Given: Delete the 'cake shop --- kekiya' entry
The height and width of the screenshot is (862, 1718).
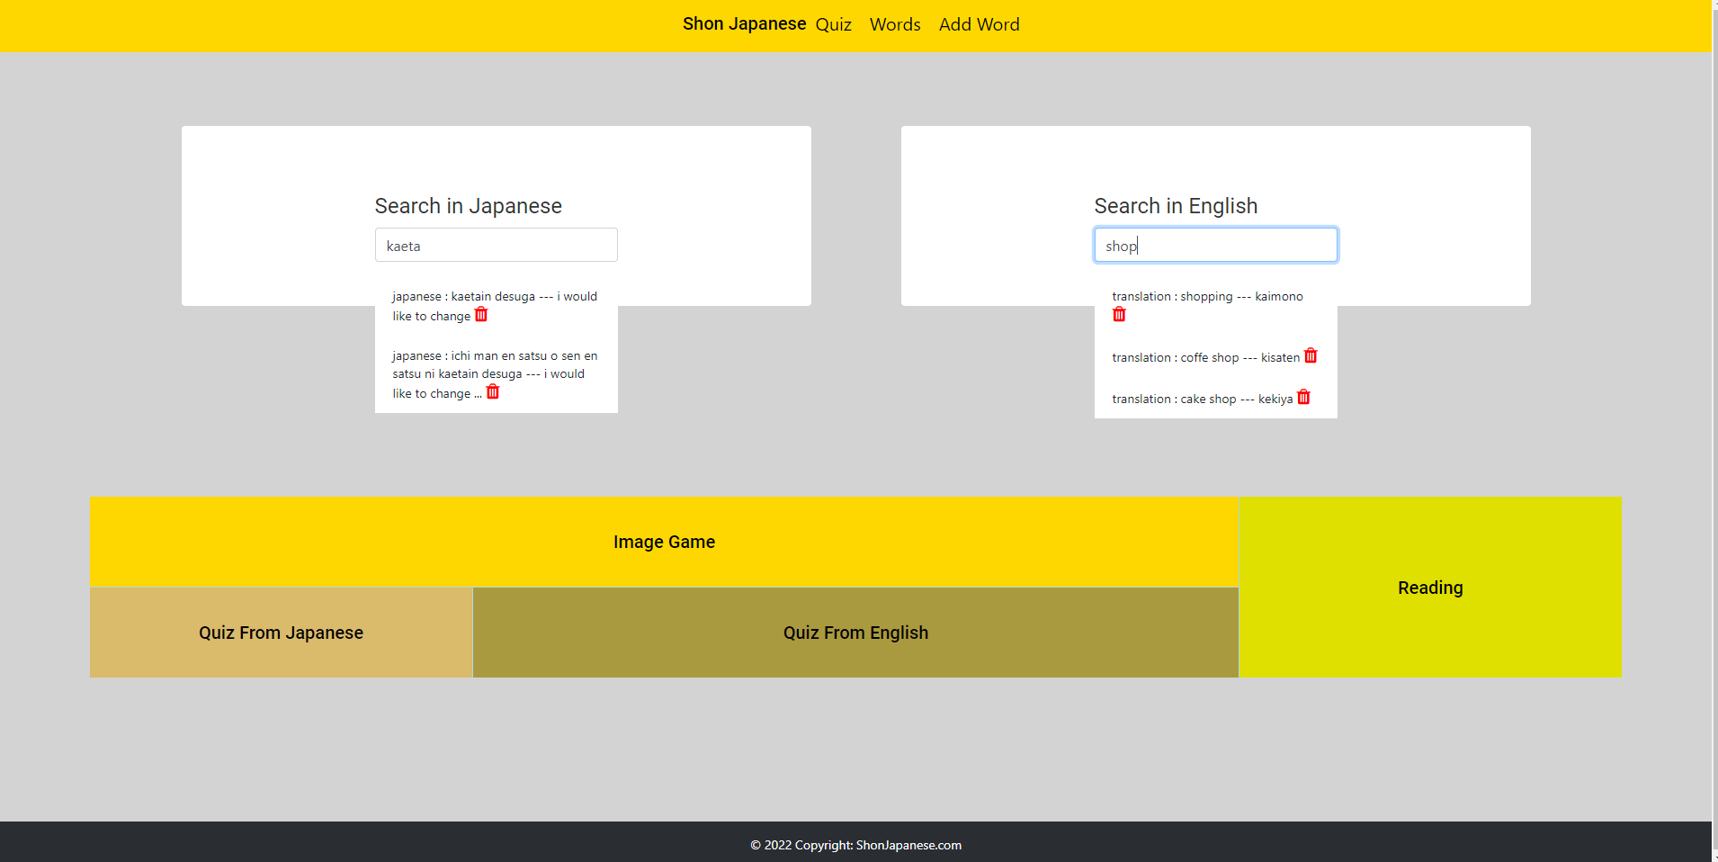Looking at the screenshot, I should click(x=1303, y=397).
